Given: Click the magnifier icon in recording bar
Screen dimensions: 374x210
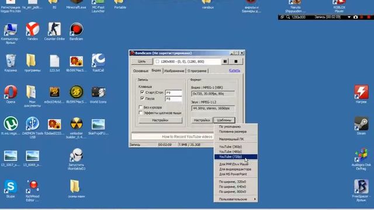Looking at the screenshot, I should tap(288, 17).
